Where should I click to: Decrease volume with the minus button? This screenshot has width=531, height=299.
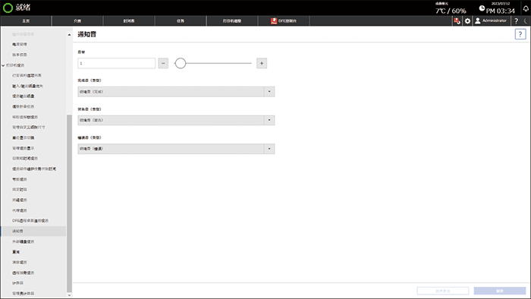coord(163,63)
